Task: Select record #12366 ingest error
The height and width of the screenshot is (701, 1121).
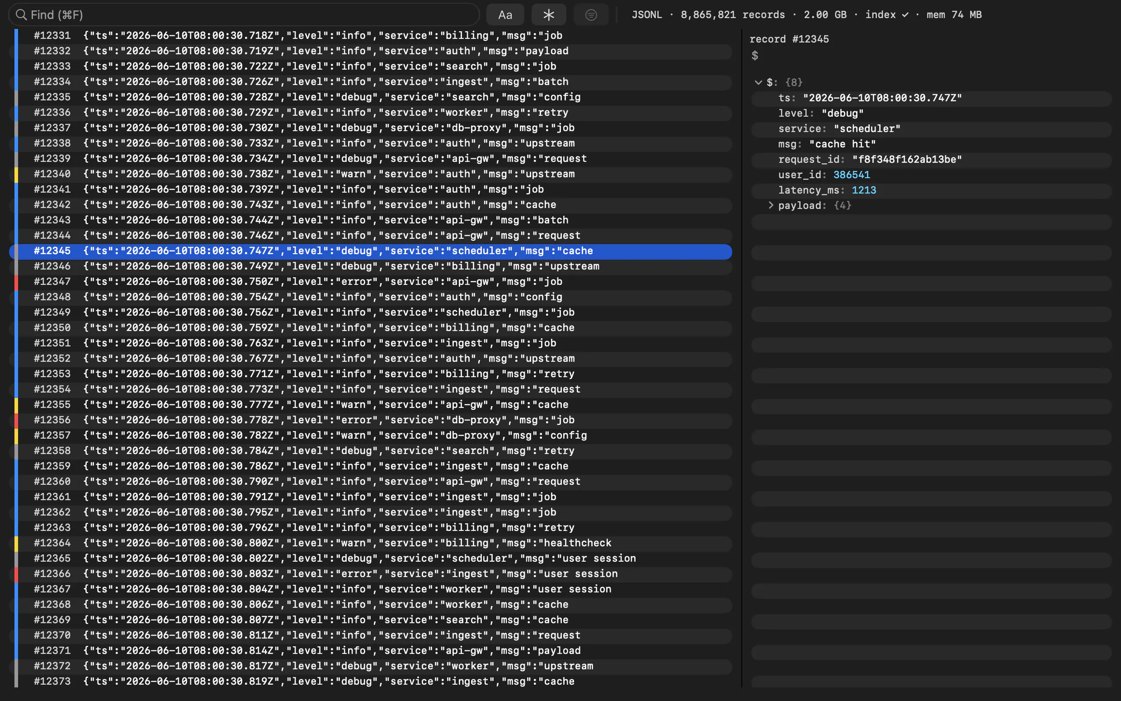Action: [x=370, y=574]
